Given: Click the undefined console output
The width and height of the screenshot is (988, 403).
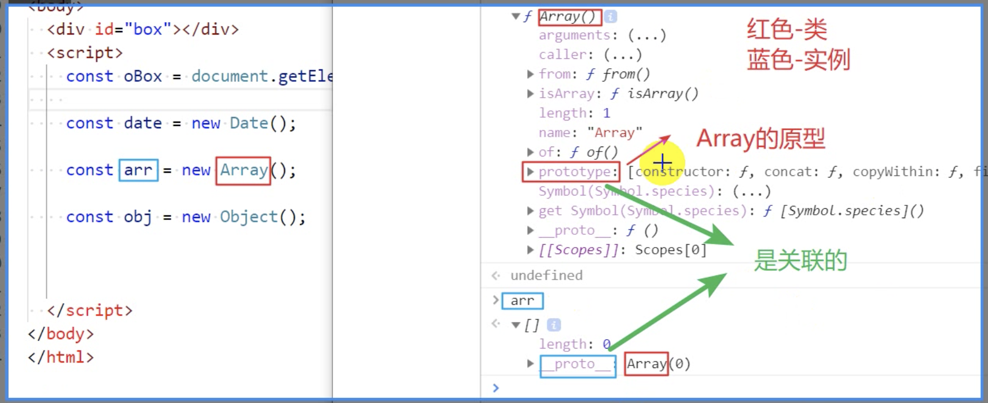Looking at the screenshot, I should [x=547, y=275].
